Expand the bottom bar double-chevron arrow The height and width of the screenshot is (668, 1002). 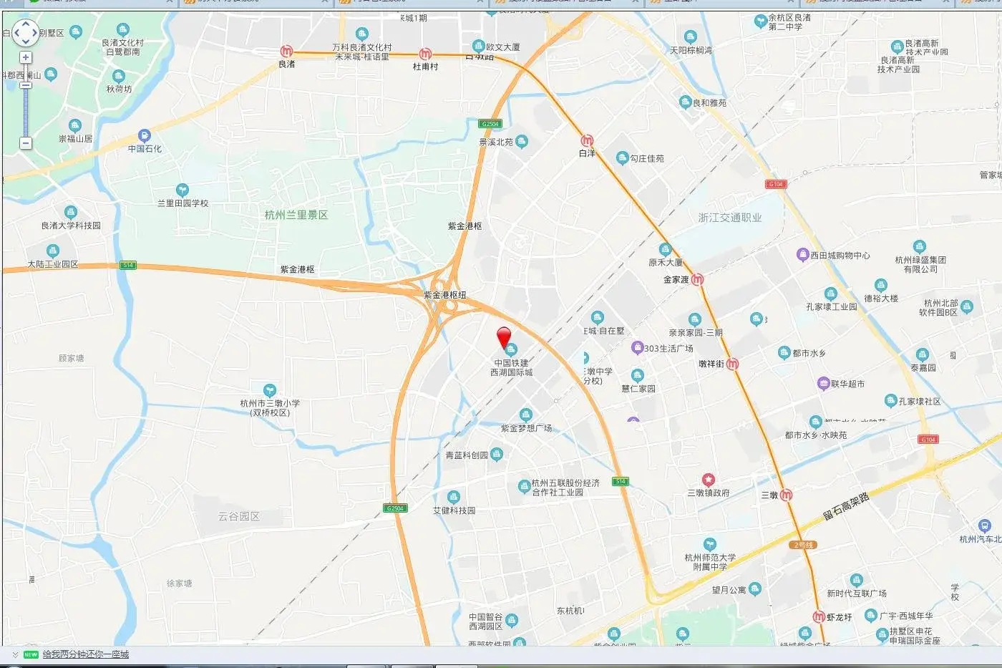point(15,654)
